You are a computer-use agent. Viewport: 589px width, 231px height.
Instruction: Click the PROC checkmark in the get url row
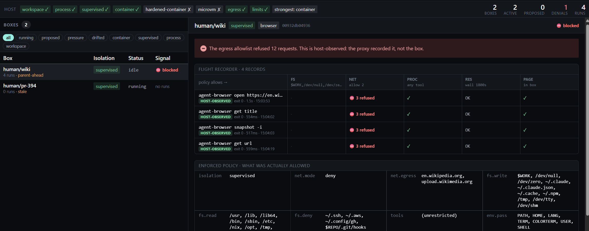(409, 146)
